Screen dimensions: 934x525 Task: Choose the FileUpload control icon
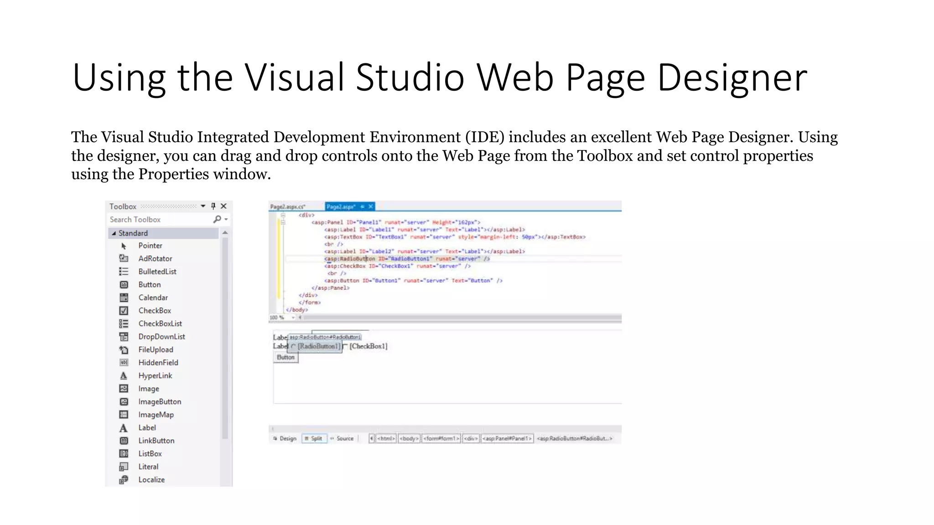click(x=124, y=350)
